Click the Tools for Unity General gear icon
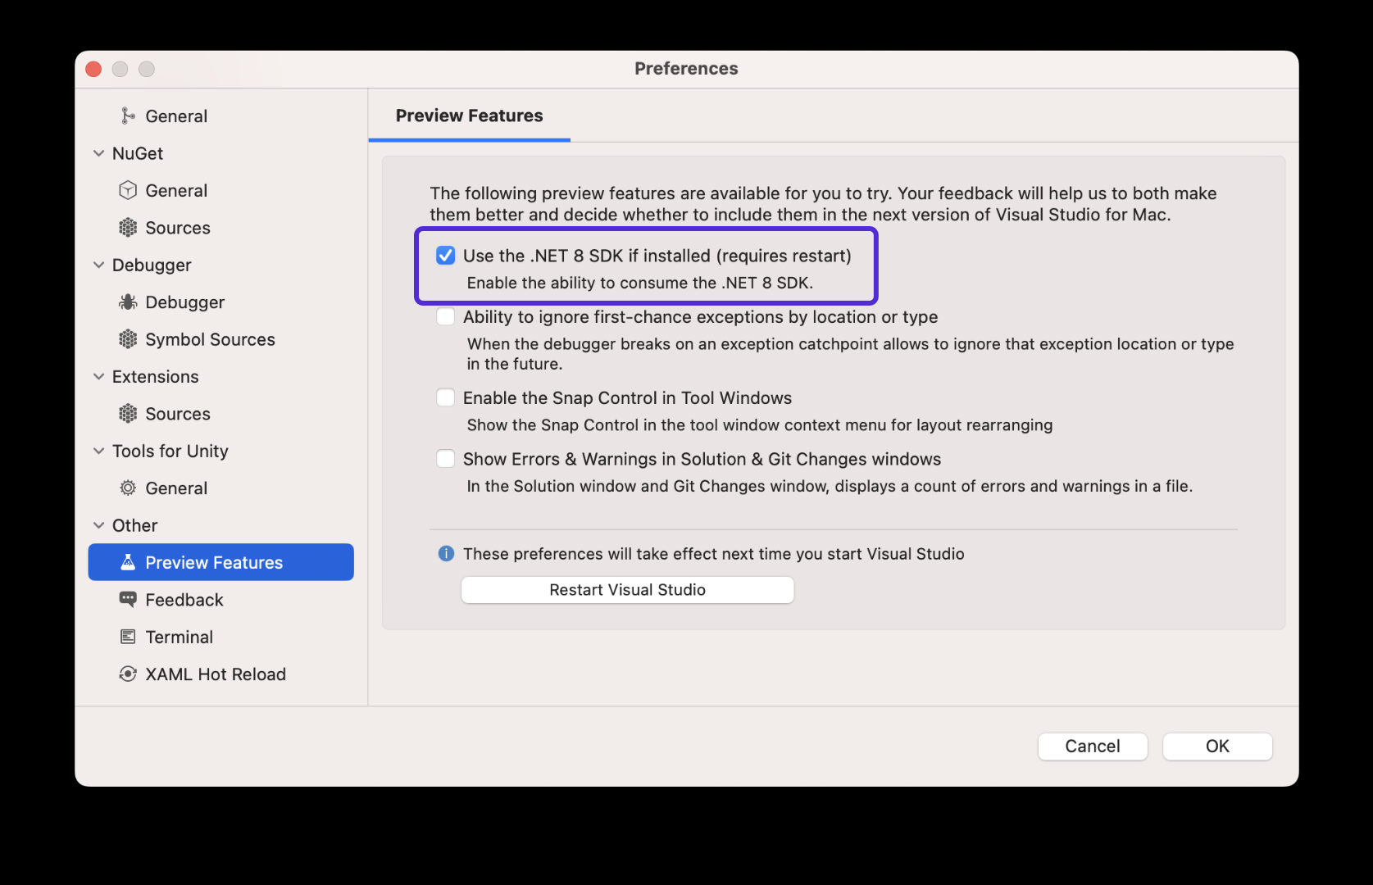1373x885 pixels. click(128, 488)
